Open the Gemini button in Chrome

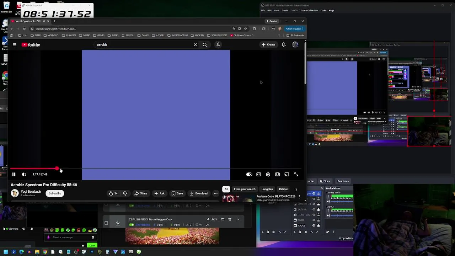click(x=272, y=21)
